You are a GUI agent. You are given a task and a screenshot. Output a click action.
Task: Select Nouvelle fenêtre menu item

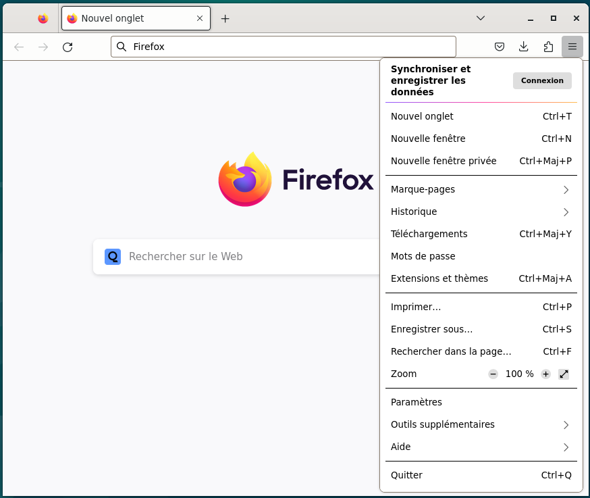pyautogui.click(x=481, y=139)
